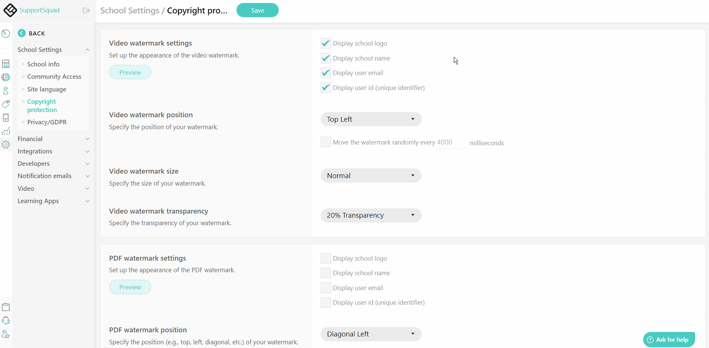Uncheck video Display school logo checkbox
The width and height of the screenshot is (709, 348).
326,43
